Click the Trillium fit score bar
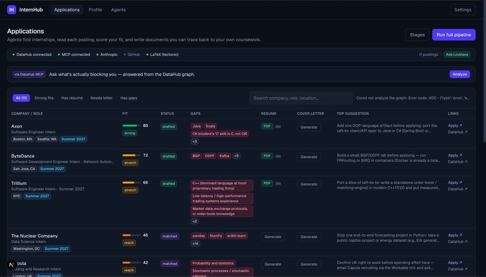The width and height of the screenshot is (486, 277). [x=131, y=182]
